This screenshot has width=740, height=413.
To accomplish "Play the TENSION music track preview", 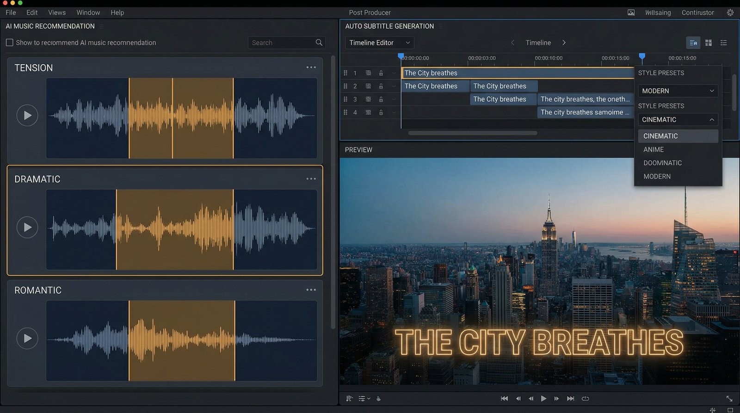I will click(27, 116).
